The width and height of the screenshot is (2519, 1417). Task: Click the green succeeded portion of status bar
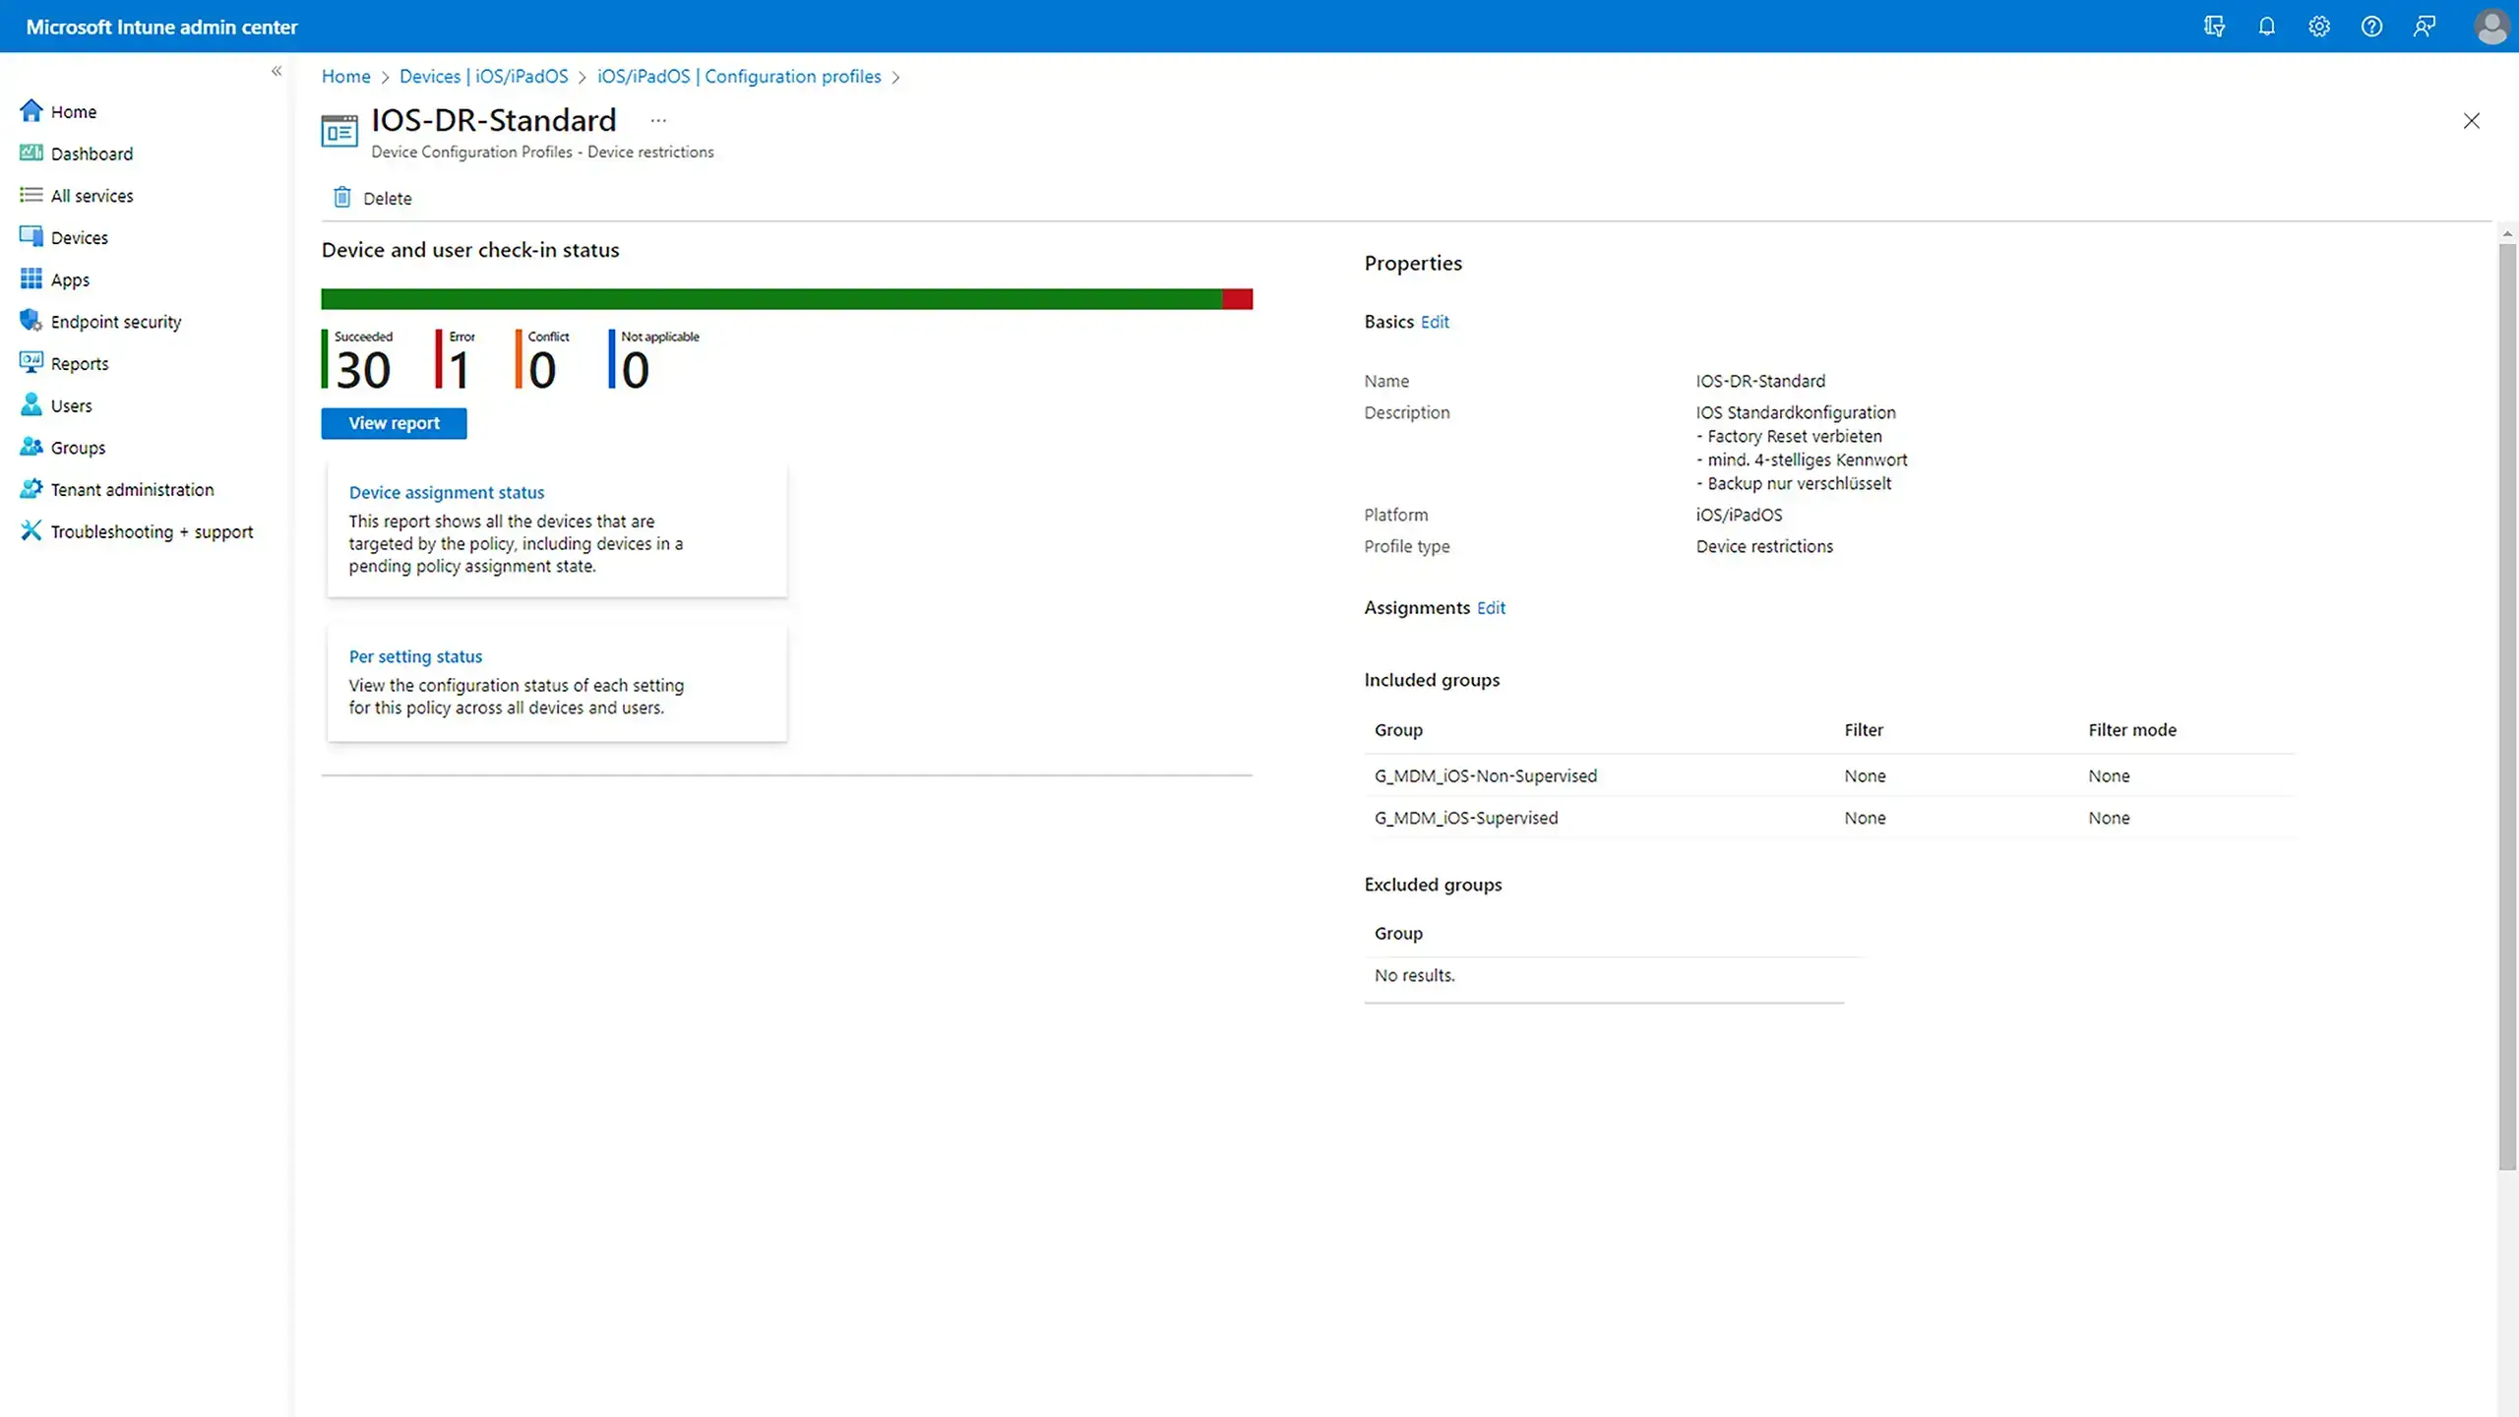771,299
